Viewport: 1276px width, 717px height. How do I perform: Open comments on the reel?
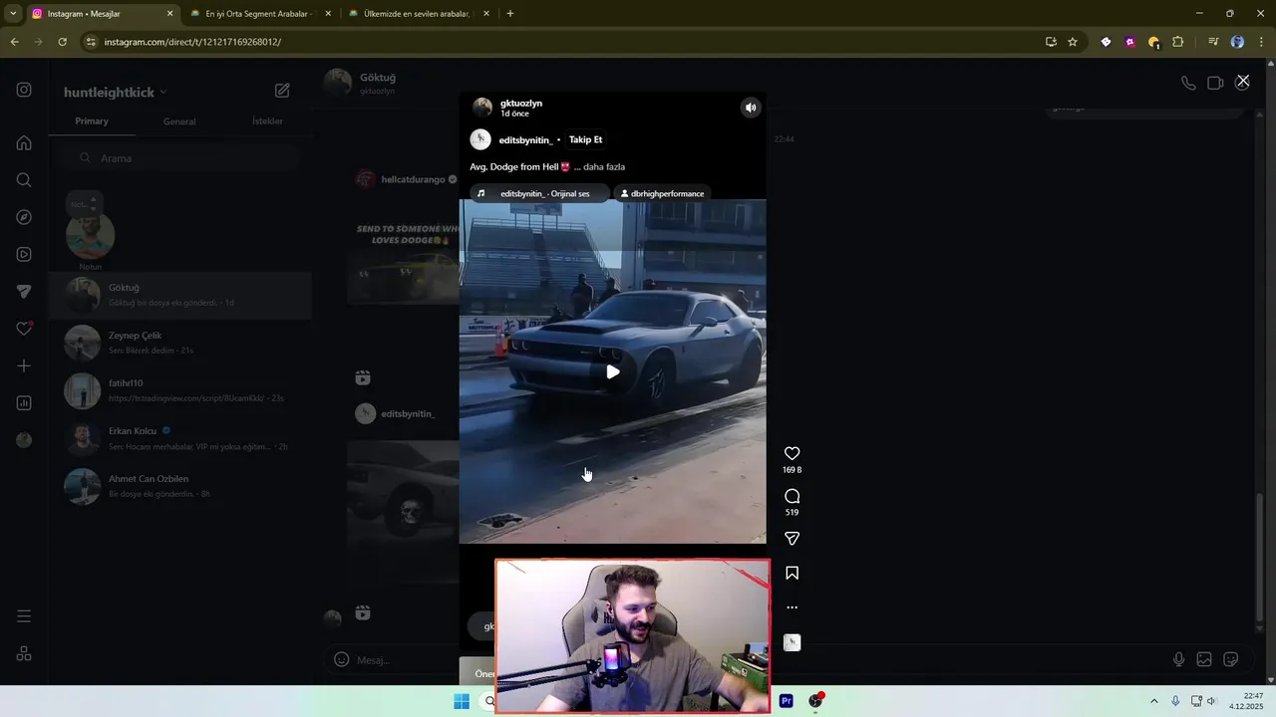click(792, 496)
